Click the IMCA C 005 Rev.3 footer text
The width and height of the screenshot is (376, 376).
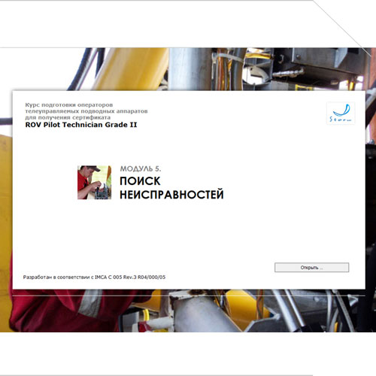click(94, 277)
